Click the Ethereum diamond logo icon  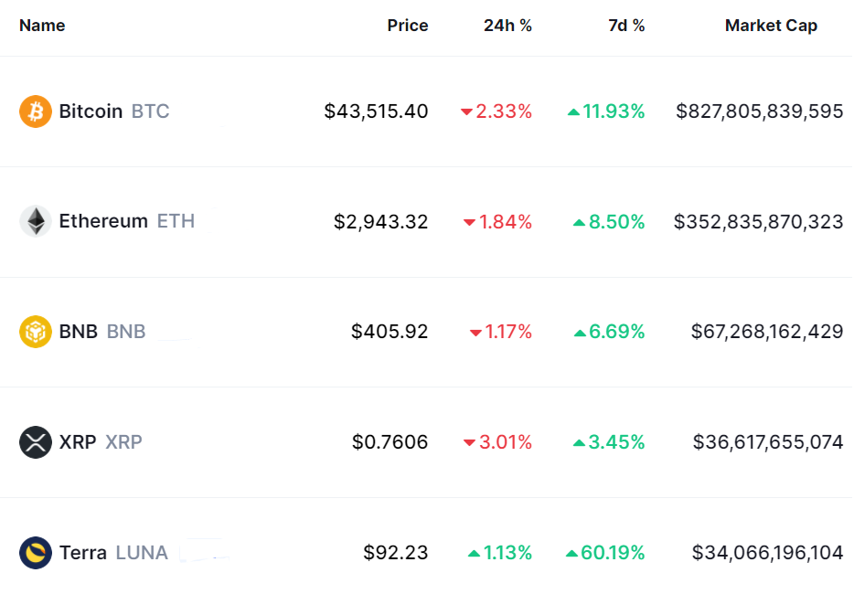[x=36, y=221]
